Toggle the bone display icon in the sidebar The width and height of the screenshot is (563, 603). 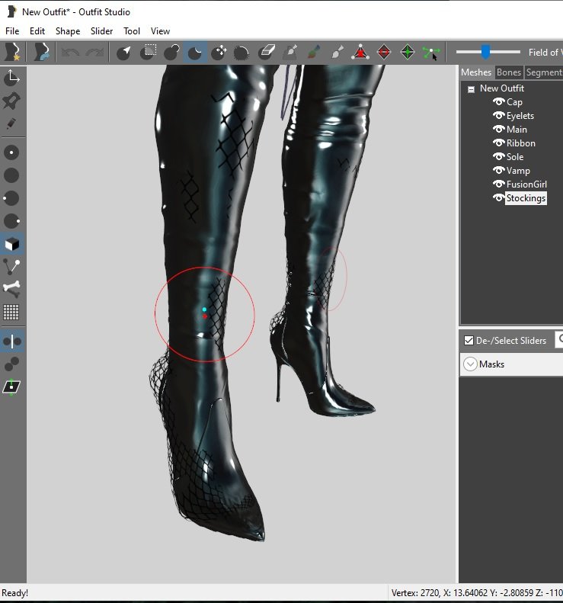pyautogui.click(x=11, y=289)
